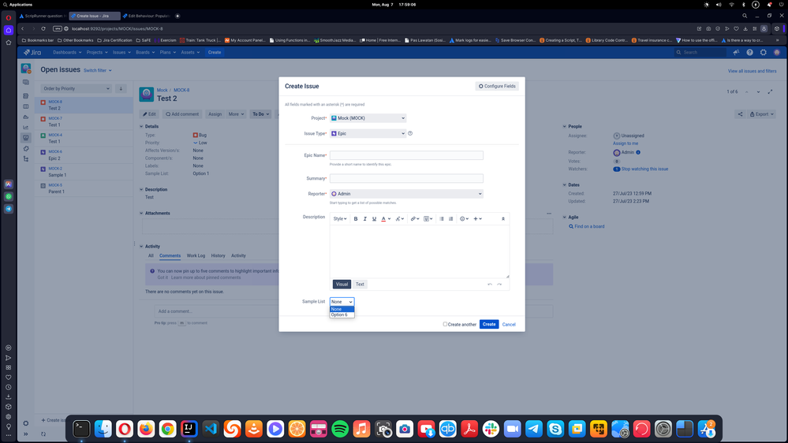Focus the Epic Name input field
This screenshot has height=443, width=788.
coord(406,156)
